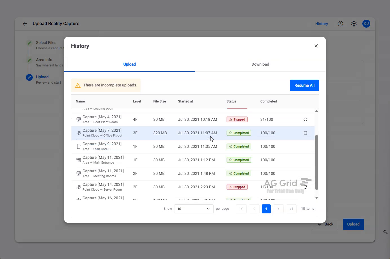
Task: Click the 3F level cell
Action: [135, 133]
